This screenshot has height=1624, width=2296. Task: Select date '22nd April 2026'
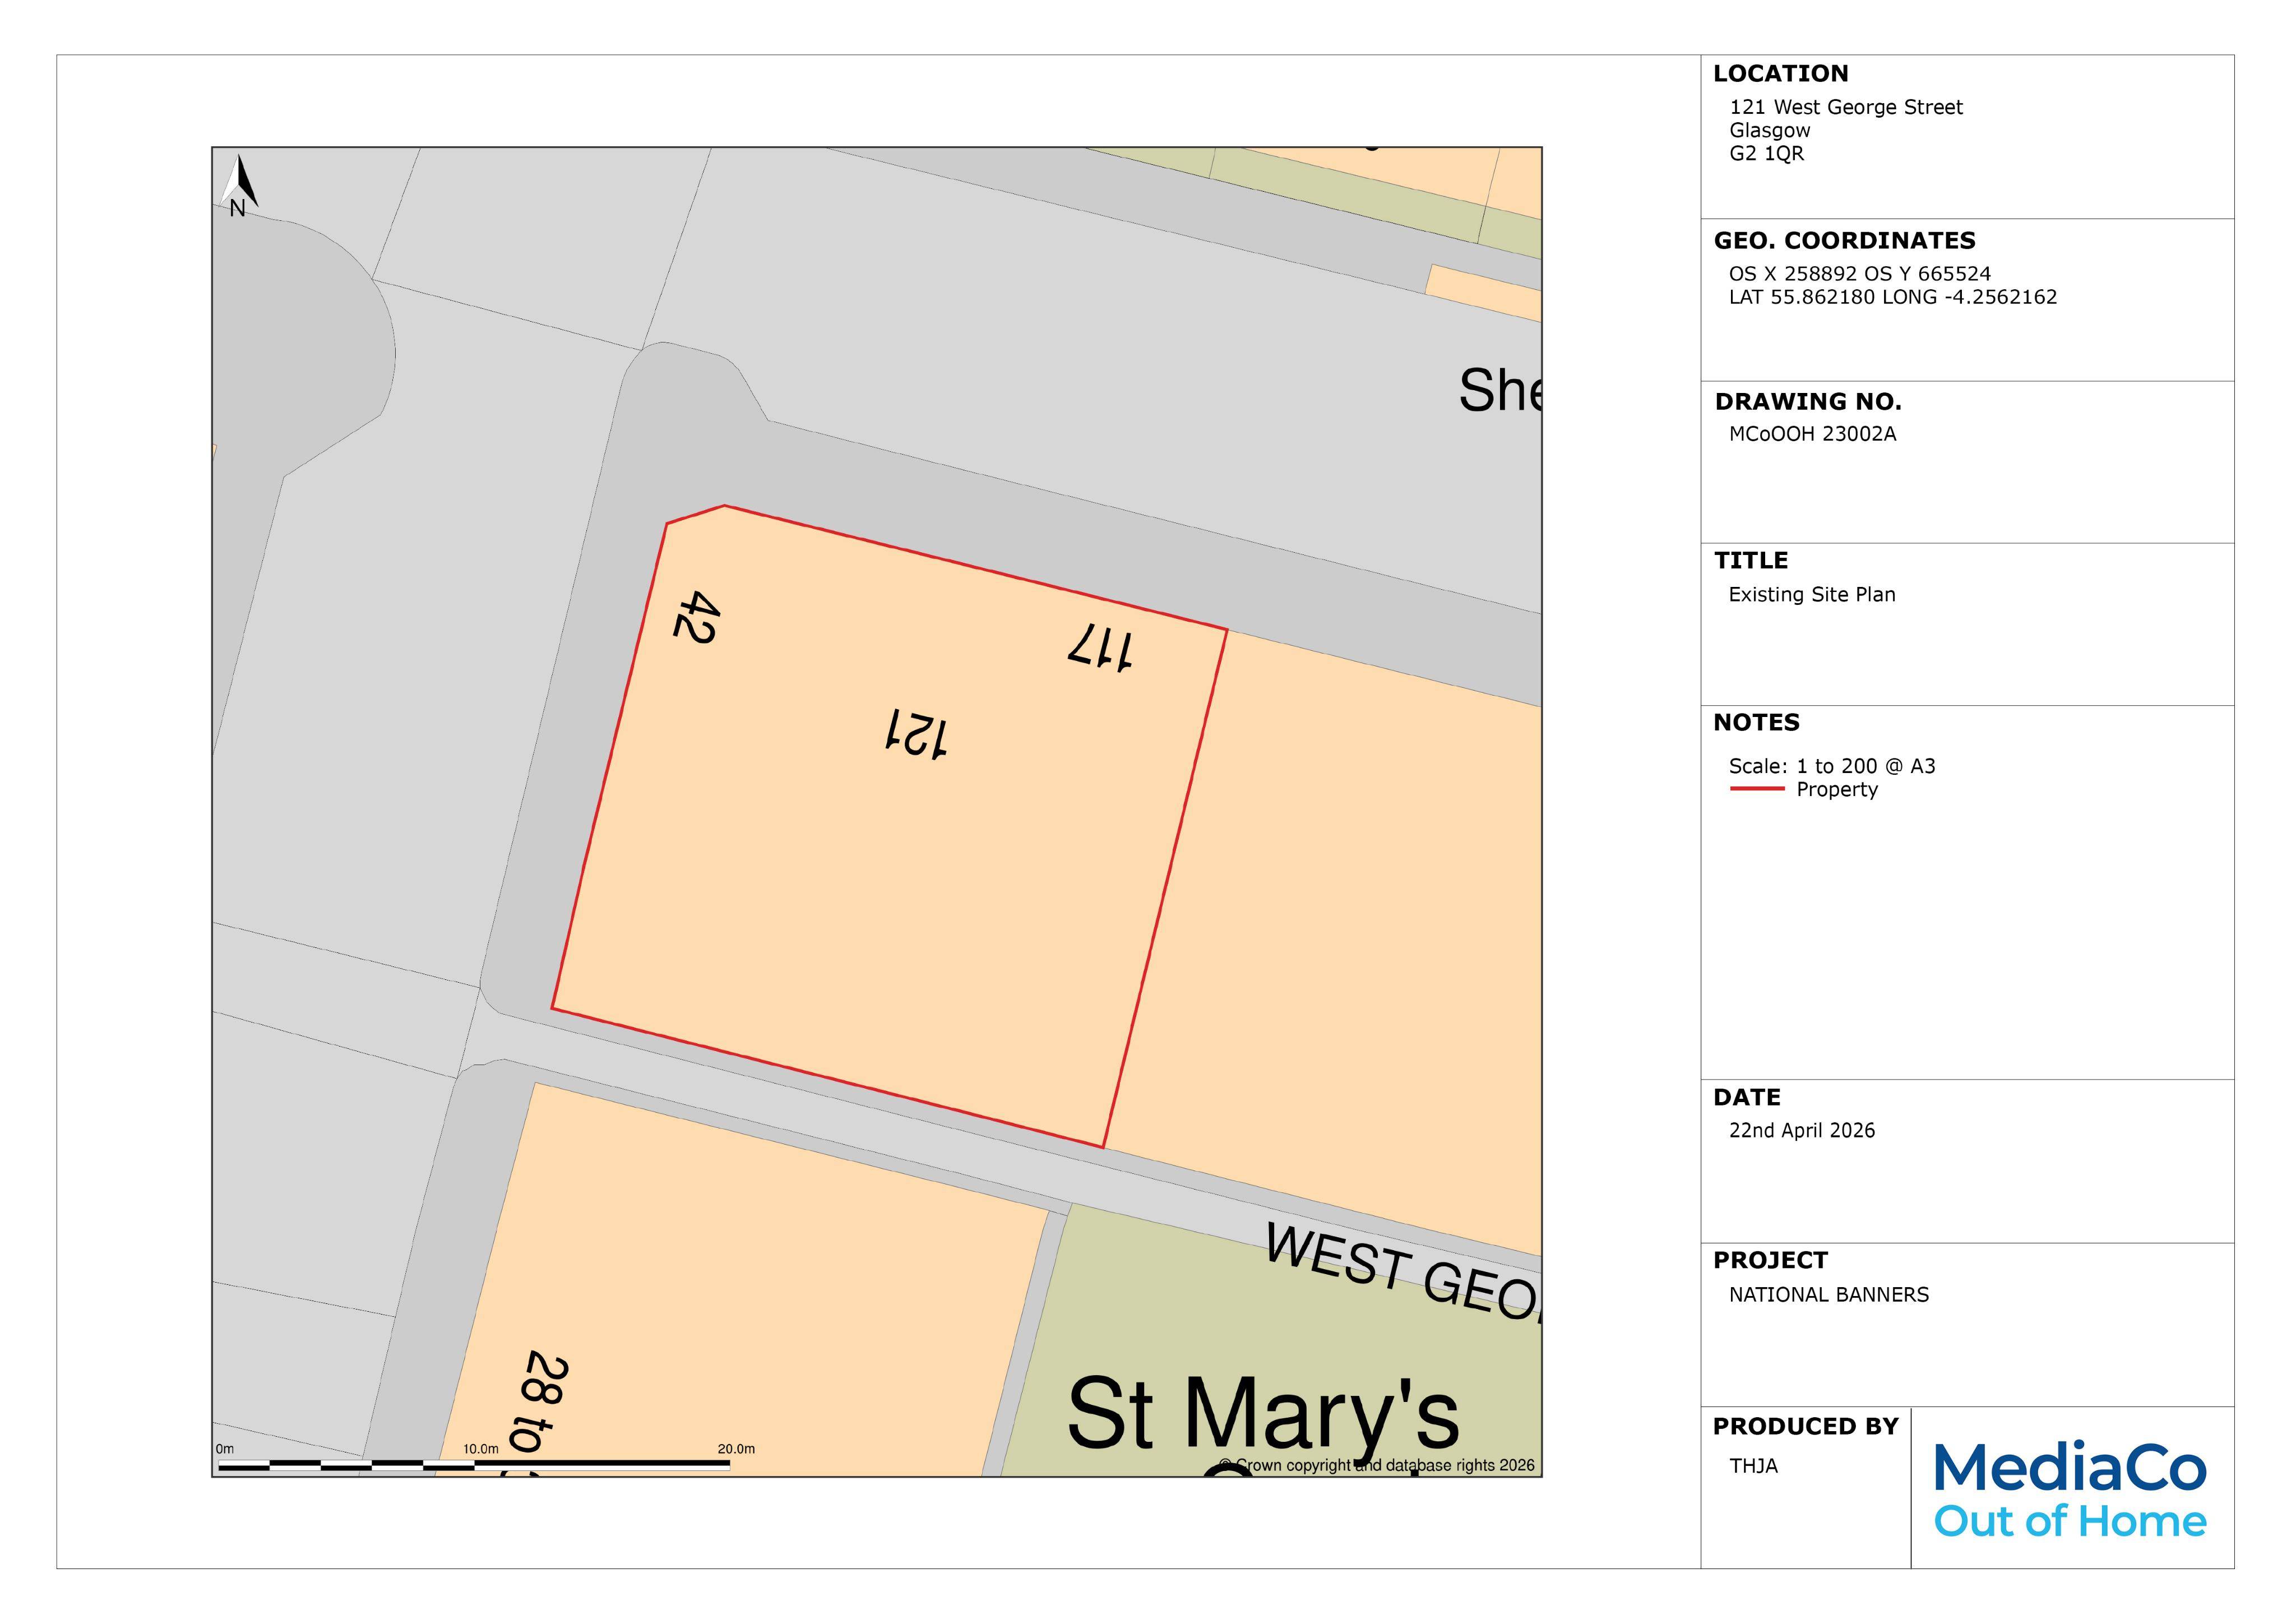point(1802,1131)
